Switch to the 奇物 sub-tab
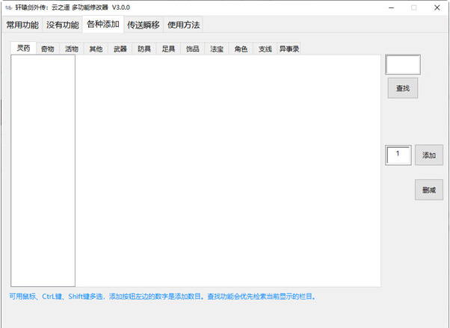The height and width of the screenshot is (328, 450). coord(48,49)
